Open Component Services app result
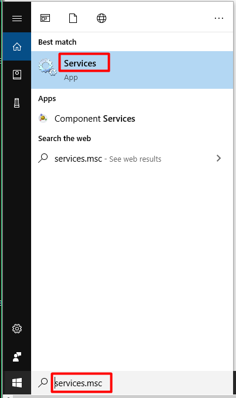The height and width of the screenshot is (398, 236). click(132, 119)
